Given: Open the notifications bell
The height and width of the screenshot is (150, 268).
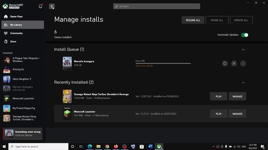Looking at the screenshot, I should 40,6.
